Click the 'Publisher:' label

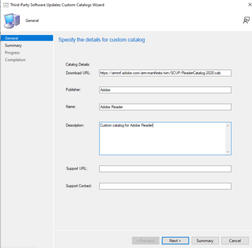coord(73,90)
